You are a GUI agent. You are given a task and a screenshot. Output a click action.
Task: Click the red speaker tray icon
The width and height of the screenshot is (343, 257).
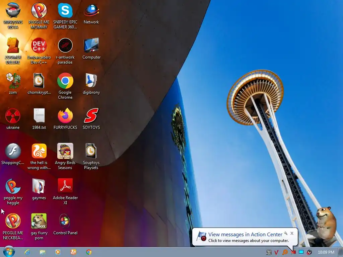(309, 252)
